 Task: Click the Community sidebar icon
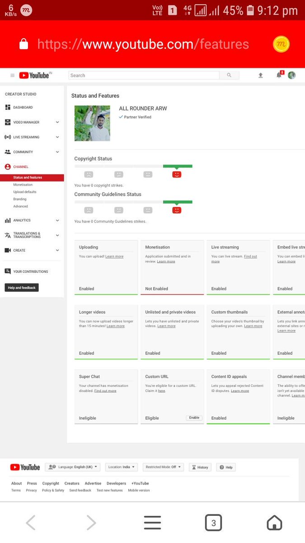pyautogui.click(x=8, y=152)
